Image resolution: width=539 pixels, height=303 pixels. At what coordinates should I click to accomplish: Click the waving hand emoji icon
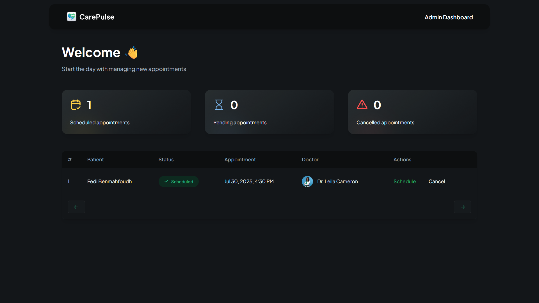point(132,52)
